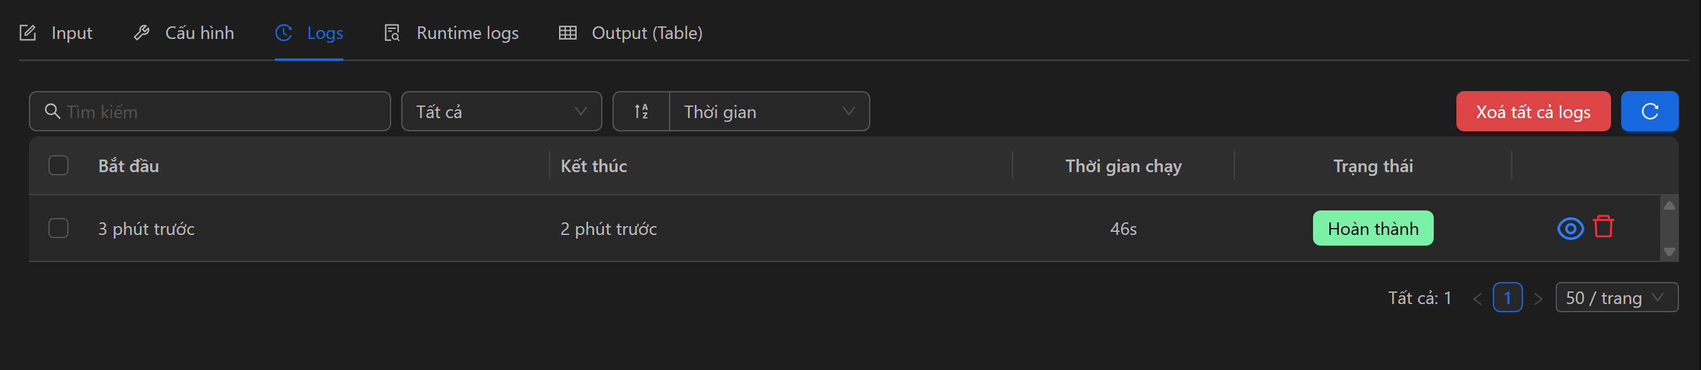The image size is (1701, 370).
Task: Click the refresh logs icon button
Action: tap(1649, 111)
